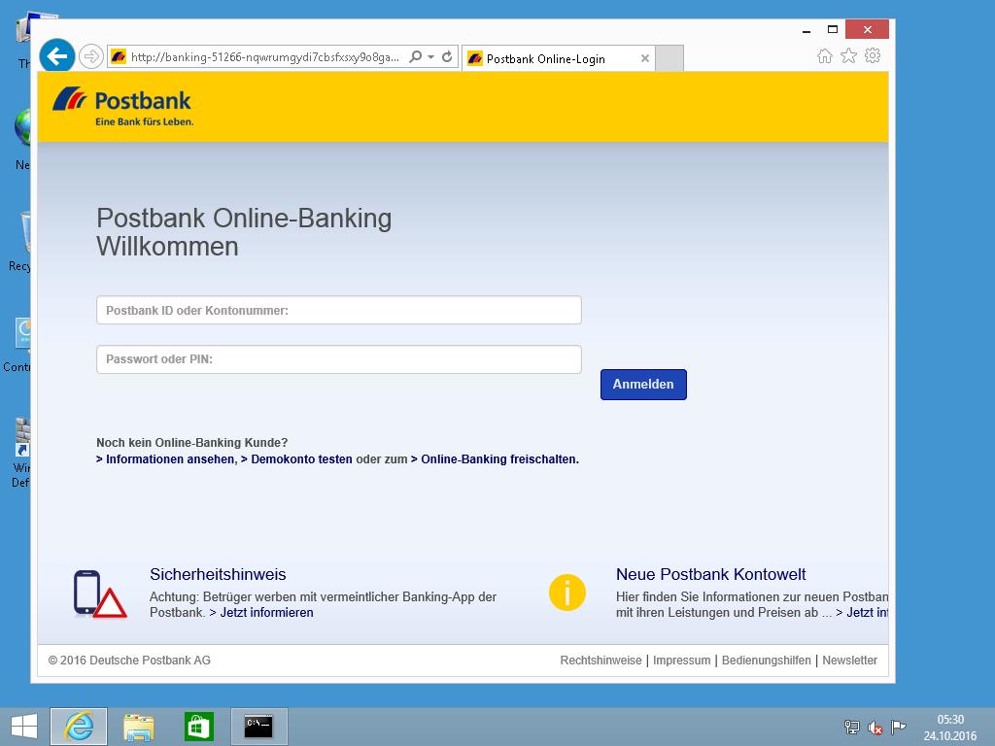Click the Postbank logo in header
The width and height of the screenshot is (995, 746).
click(122, 107)
